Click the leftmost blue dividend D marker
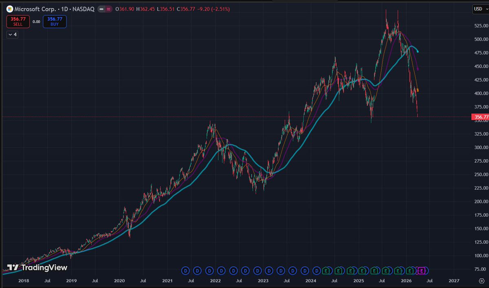The height and width of the screenshot is (288, 489). pos(185,270)
